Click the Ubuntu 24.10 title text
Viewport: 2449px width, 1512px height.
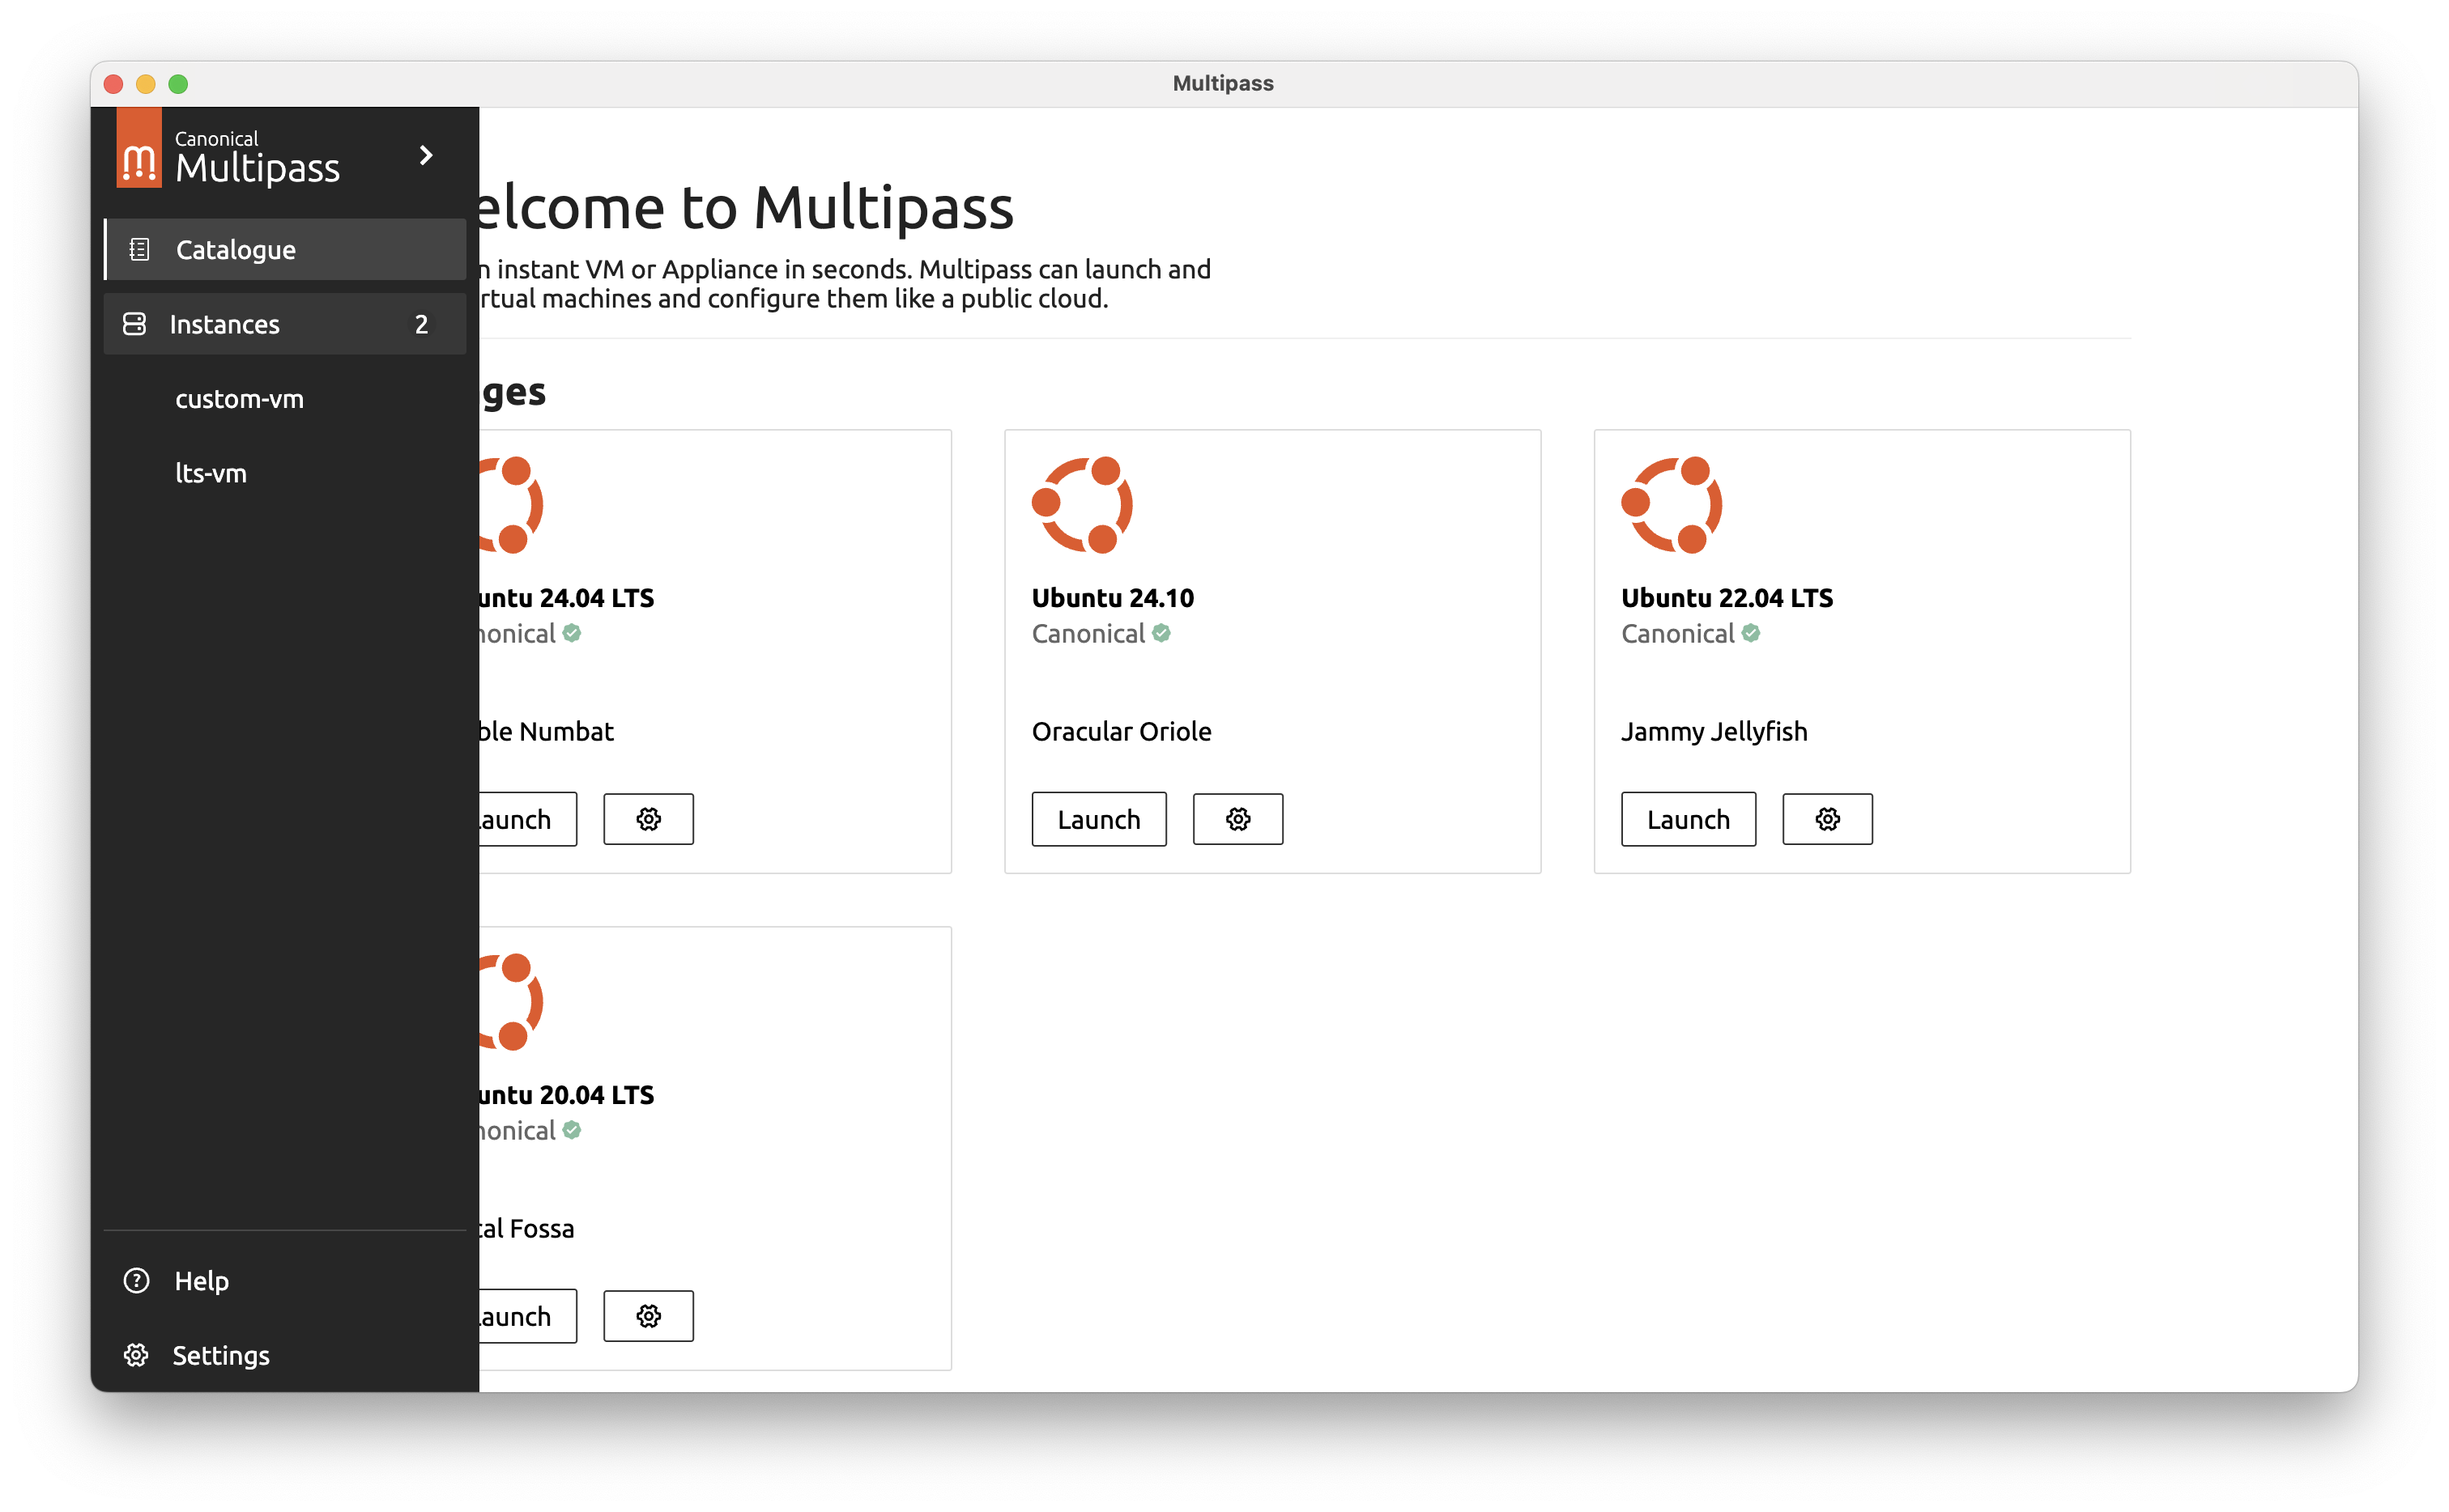point(1113,598)
